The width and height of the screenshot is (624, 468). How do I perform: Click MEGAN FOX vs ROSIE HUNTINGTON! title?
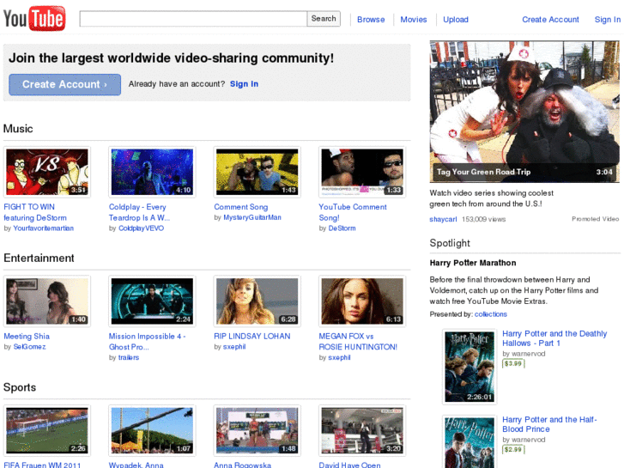coord(358,342)
